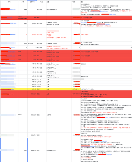Screen dimensions: 132x162
Task: Click the proxy cell reading alipowers 加拿大
Action: (x=59, y=150)
